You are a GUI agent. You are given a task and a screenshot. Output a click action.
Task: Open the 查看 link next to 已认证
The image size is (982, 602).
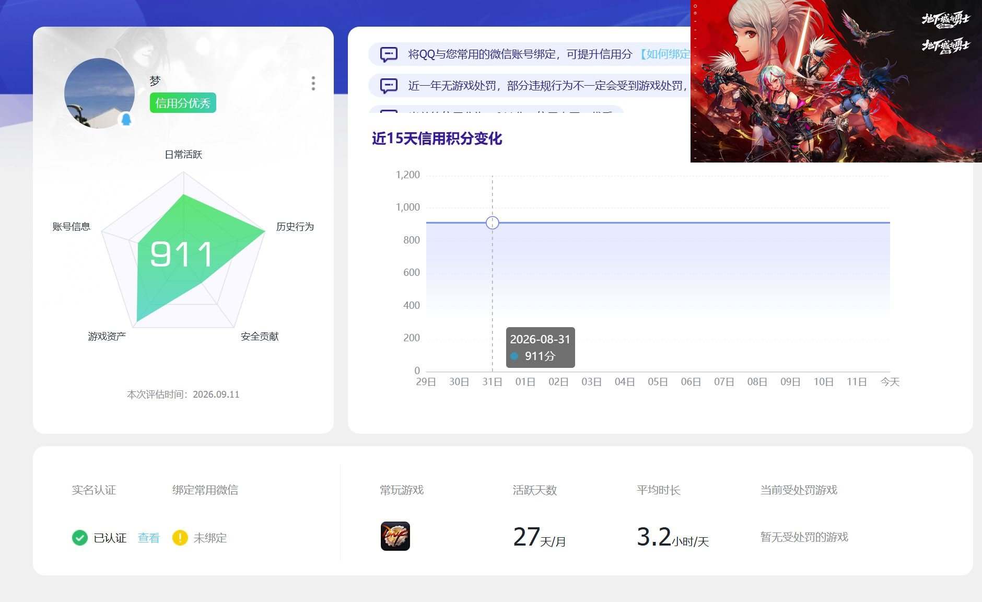click(x=148, y=538)
